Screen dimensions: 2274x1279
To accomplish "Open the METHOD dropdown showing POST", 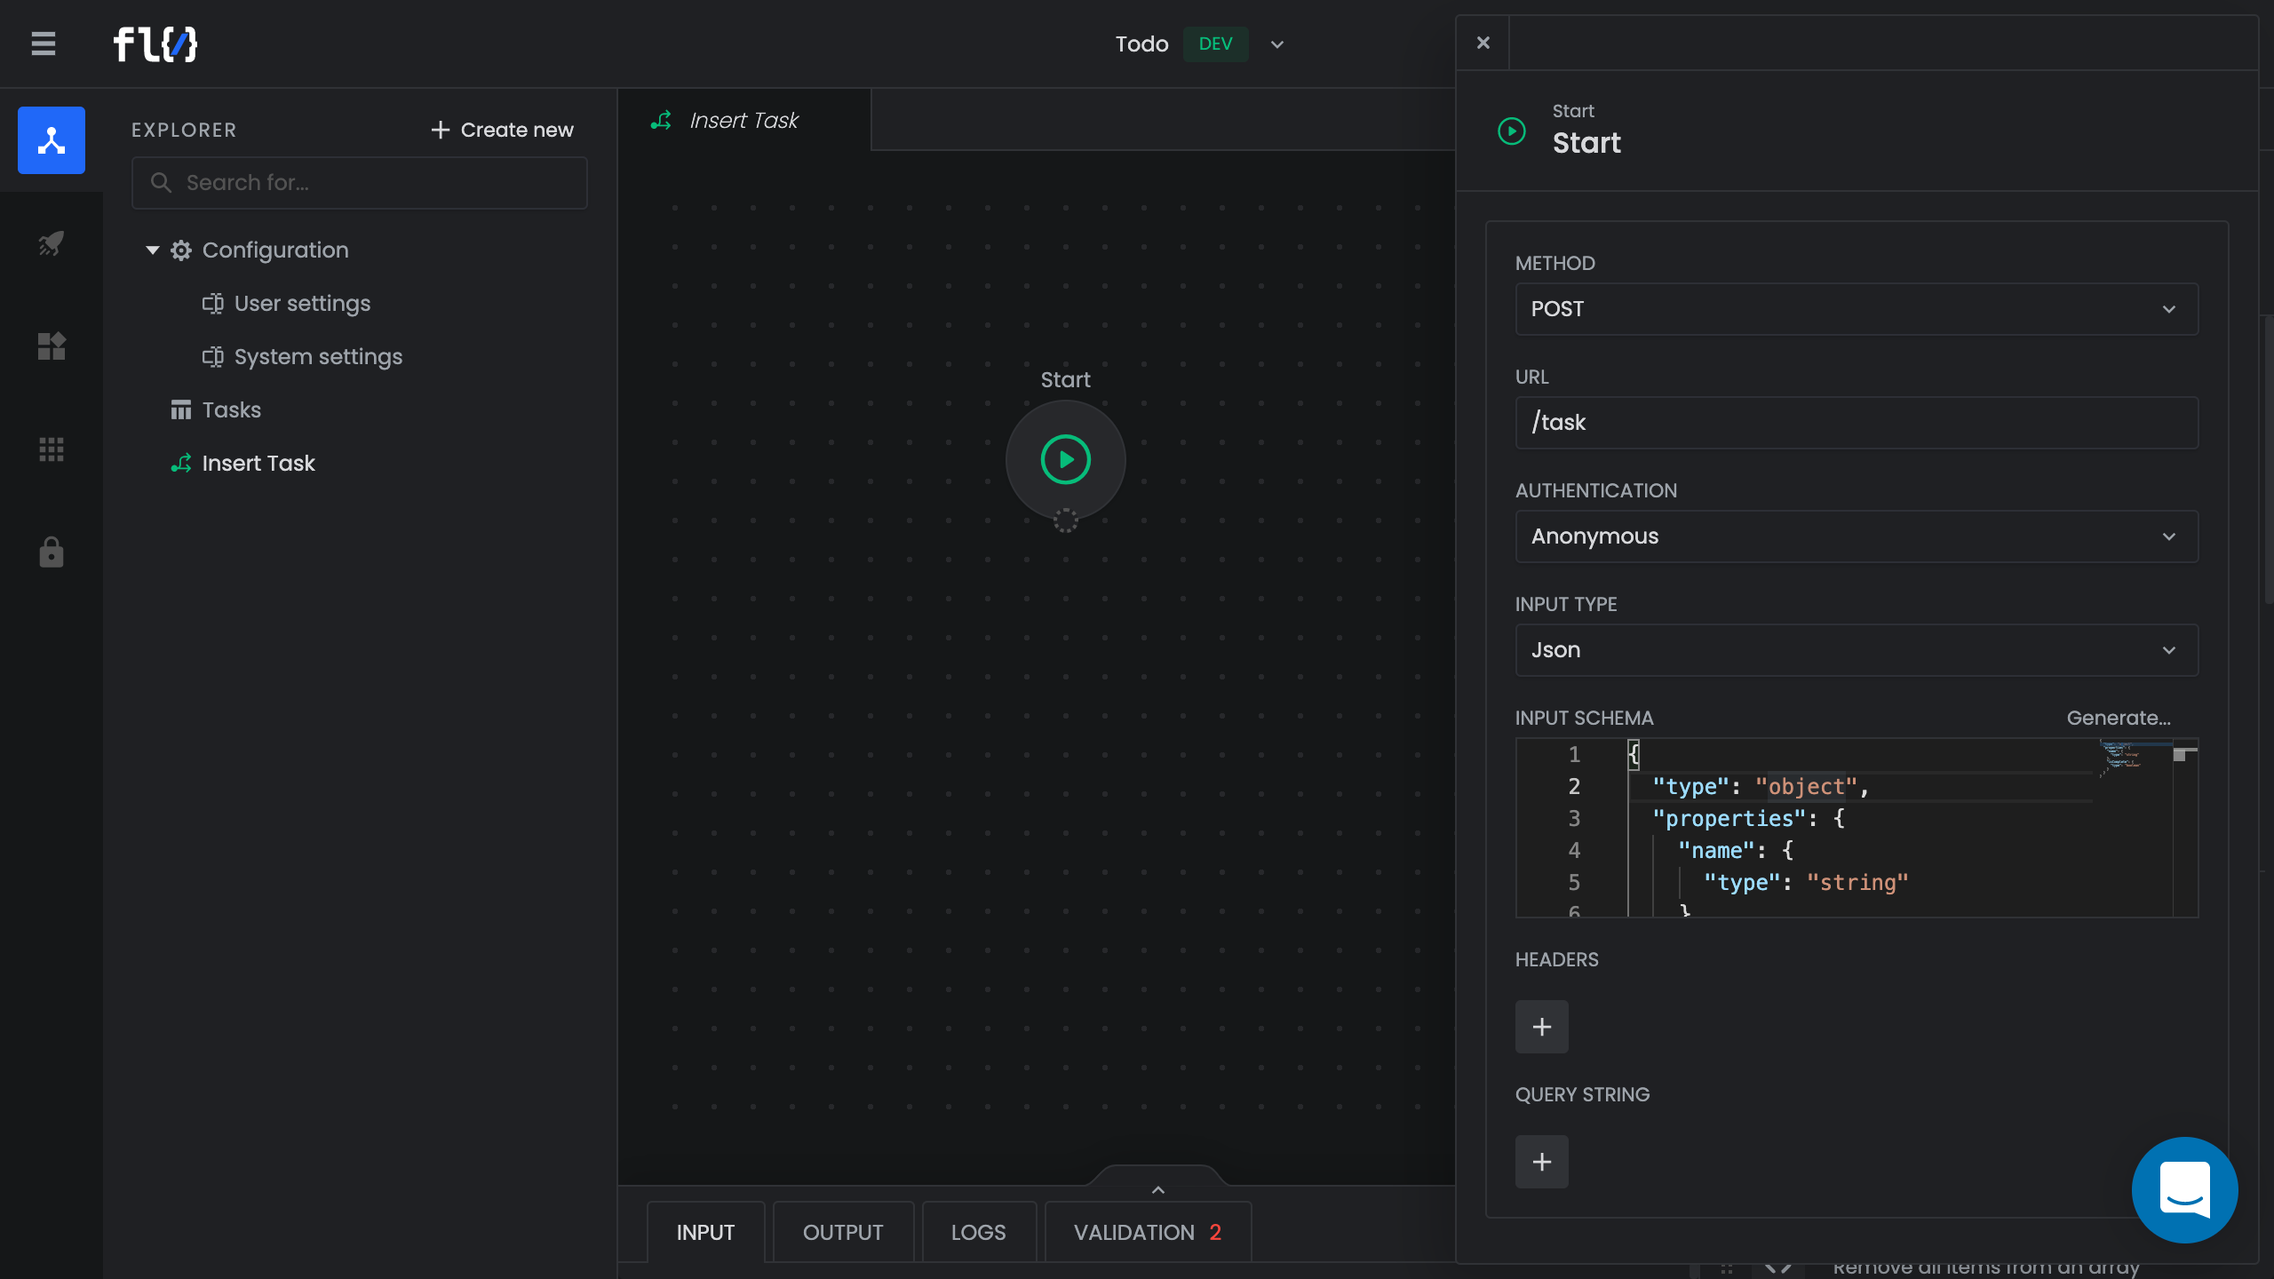I will click(x=1857, y=309).
